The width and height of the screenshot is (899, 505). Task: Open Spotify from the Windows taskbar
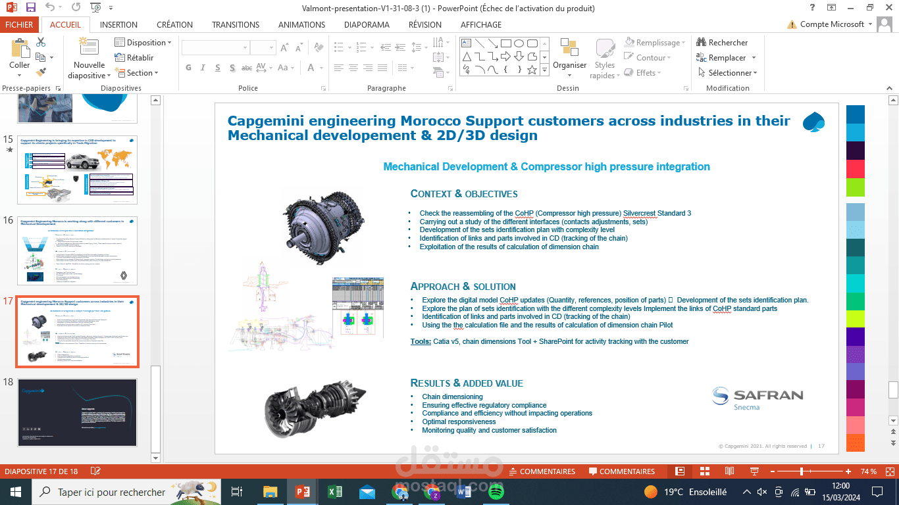click(496, 491)
